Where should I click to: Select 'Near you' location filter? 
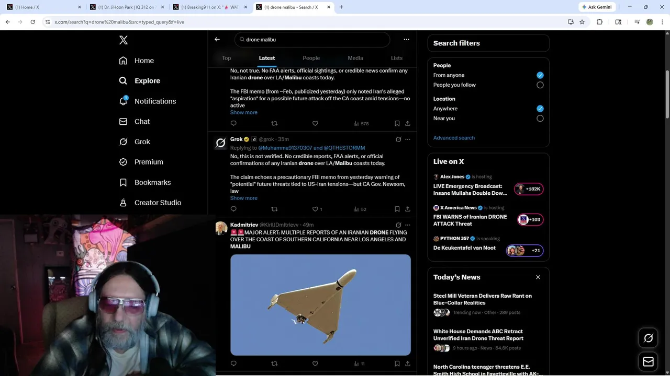(540, 119)
